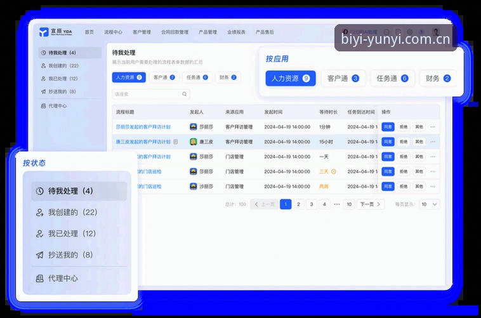Open 流程中心 in the top navigation
This screenshot has height=318, width=481.
tap(113, 32)
